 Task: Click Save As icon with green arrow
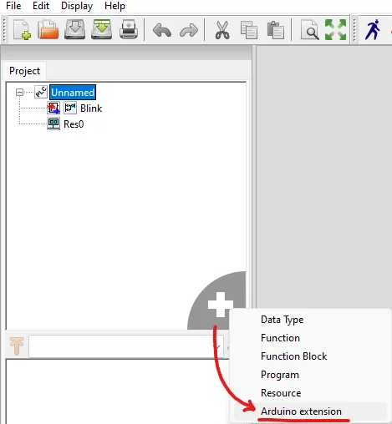[x=102, y=29]
